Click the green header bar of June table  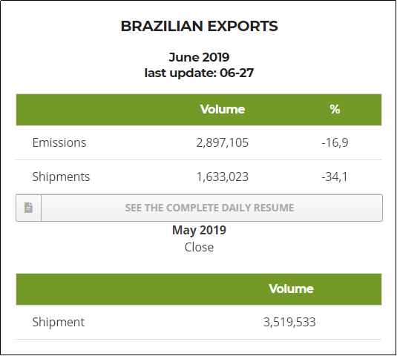point(199,110)
